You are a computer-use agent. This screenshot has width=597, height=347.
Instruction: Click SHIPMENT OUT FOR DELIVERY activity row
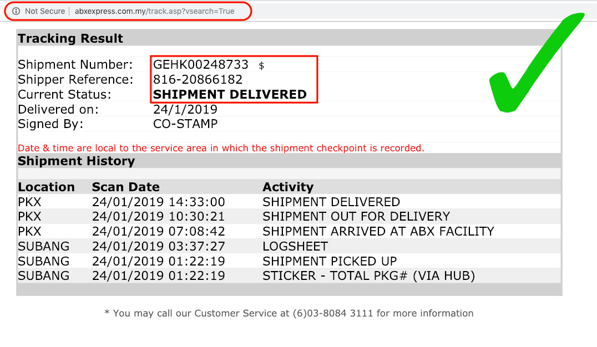(356, 216)
